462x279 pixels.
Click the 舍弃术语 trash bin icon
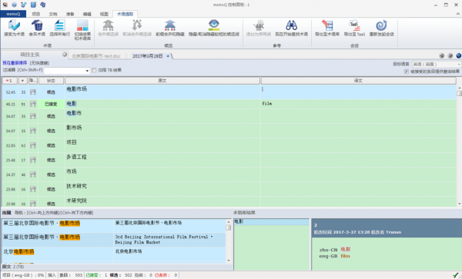37,25
